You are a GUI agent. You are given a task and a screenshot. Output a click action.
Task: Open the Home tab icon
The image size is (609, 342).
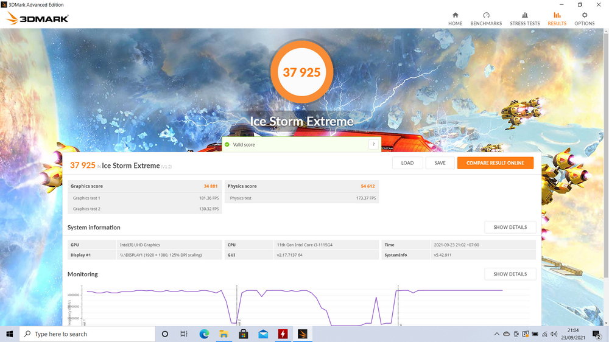(455, 15)
